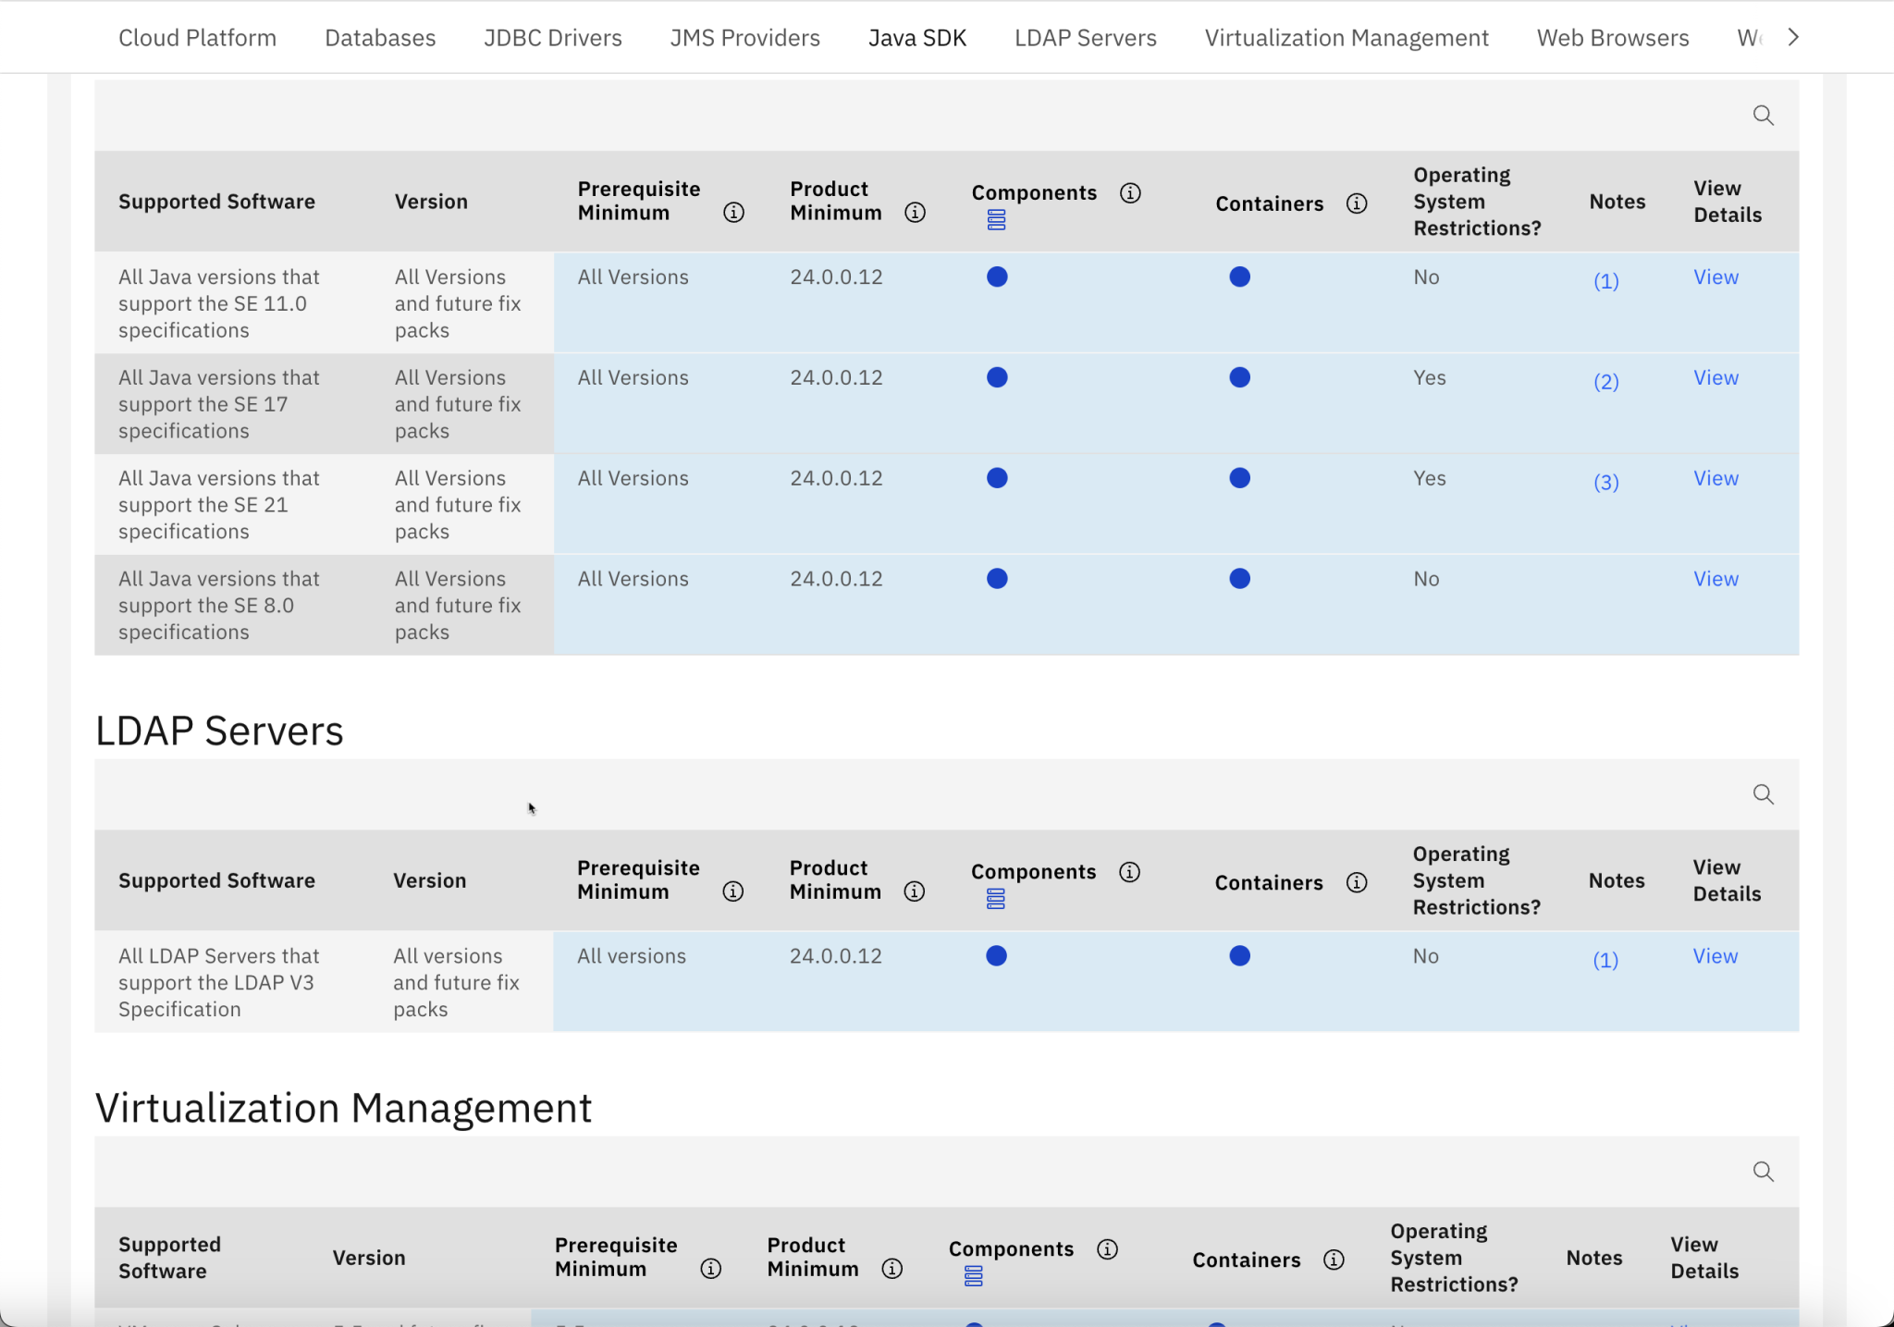Click the search icon above the LDAP Servers table
This screenshot has width=1894, height=1327.
tap(1762, 793)
